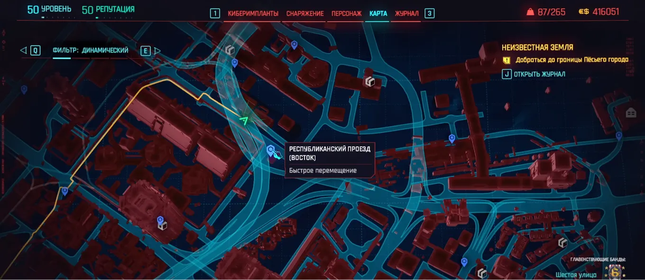Open the КИБЕРИМПЛАНТЫ tab
The width and height of the screenshot is (645, 280).
[253, 14]
